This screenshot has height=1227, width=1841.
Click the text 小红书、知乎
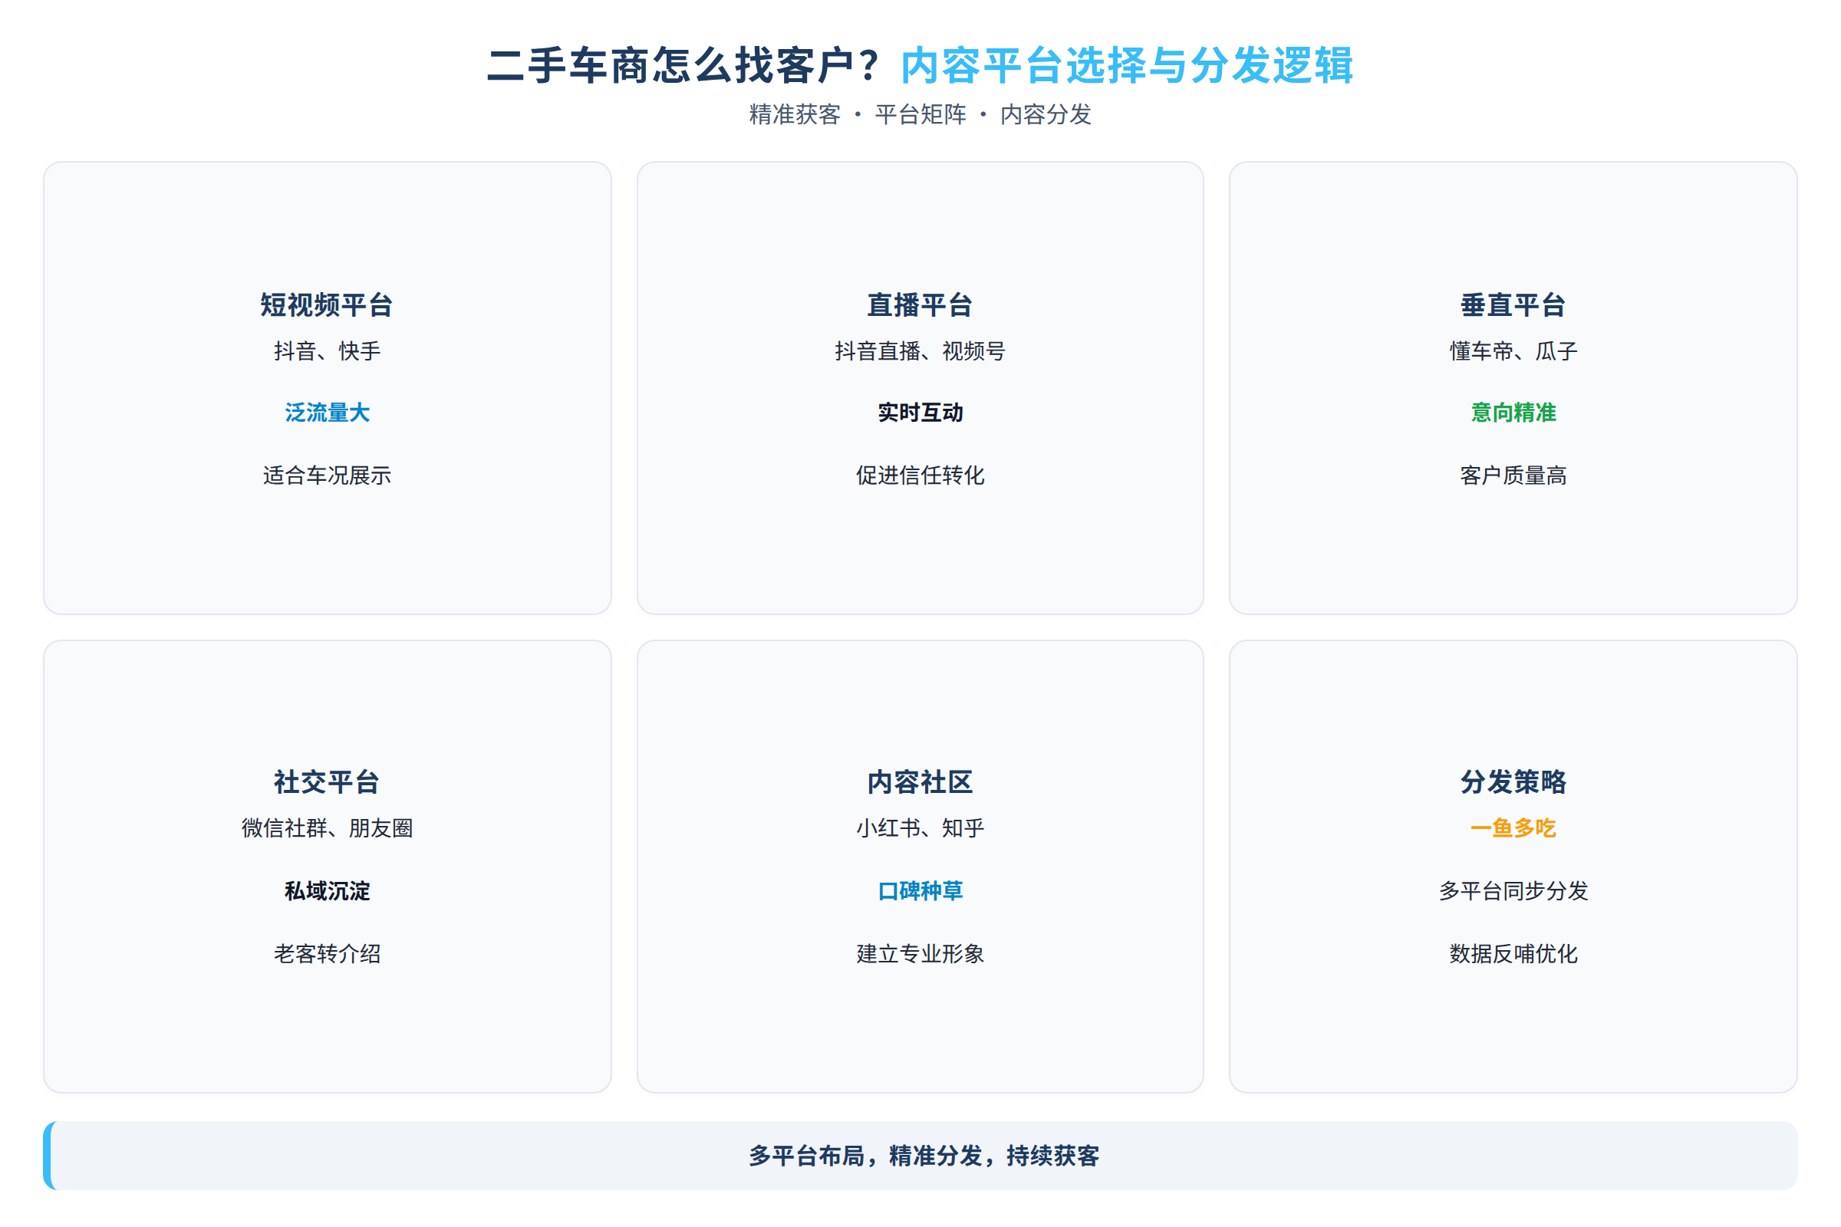point(920,828)
